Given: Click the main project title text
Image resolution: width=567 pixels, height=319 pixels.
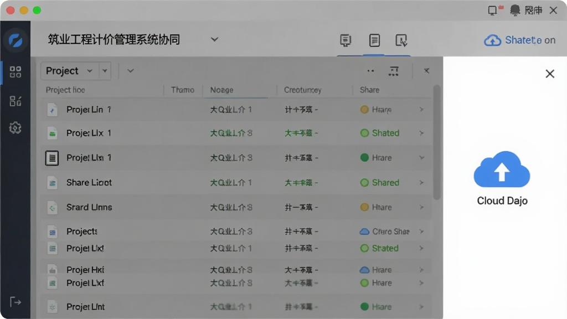Looking at the screenshot, I should tap(114, 39).
